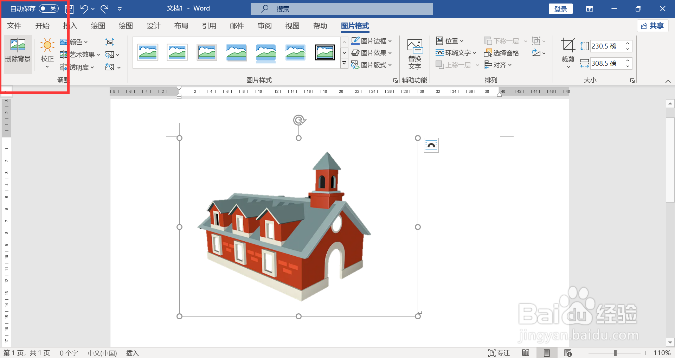Click the Remove Background (删除背景) button

[x=18, y=54]
